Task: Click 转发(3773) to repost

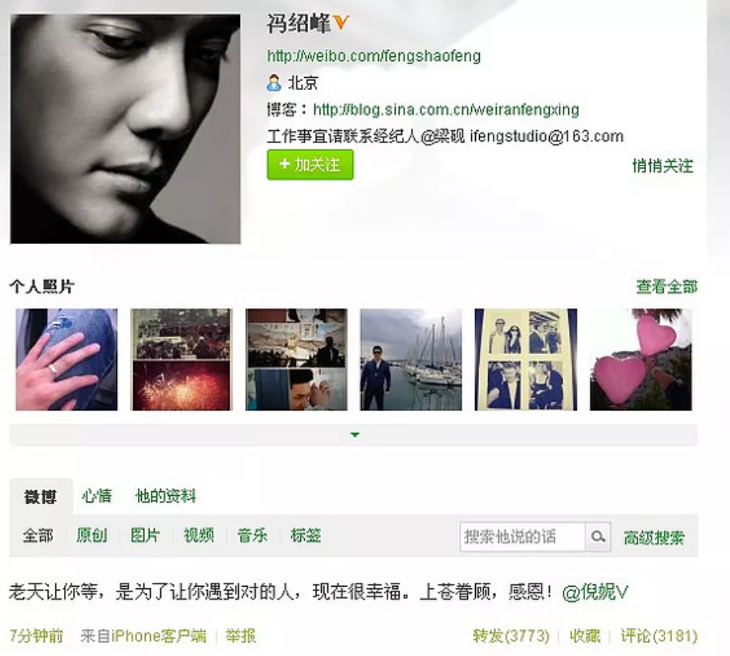Action: click(x=511, y=636)
